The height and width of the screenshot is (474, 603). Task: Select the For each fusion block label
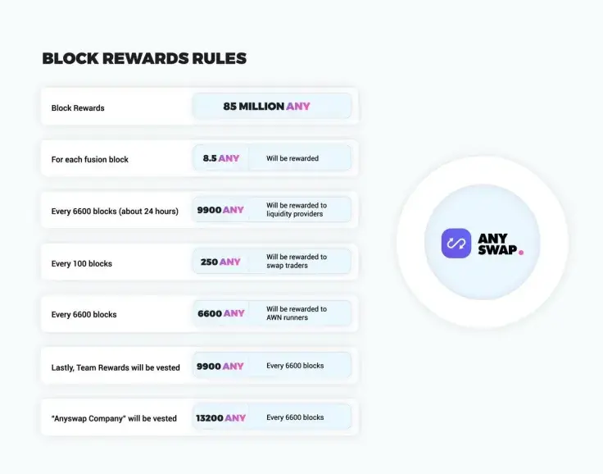point(90,159)
